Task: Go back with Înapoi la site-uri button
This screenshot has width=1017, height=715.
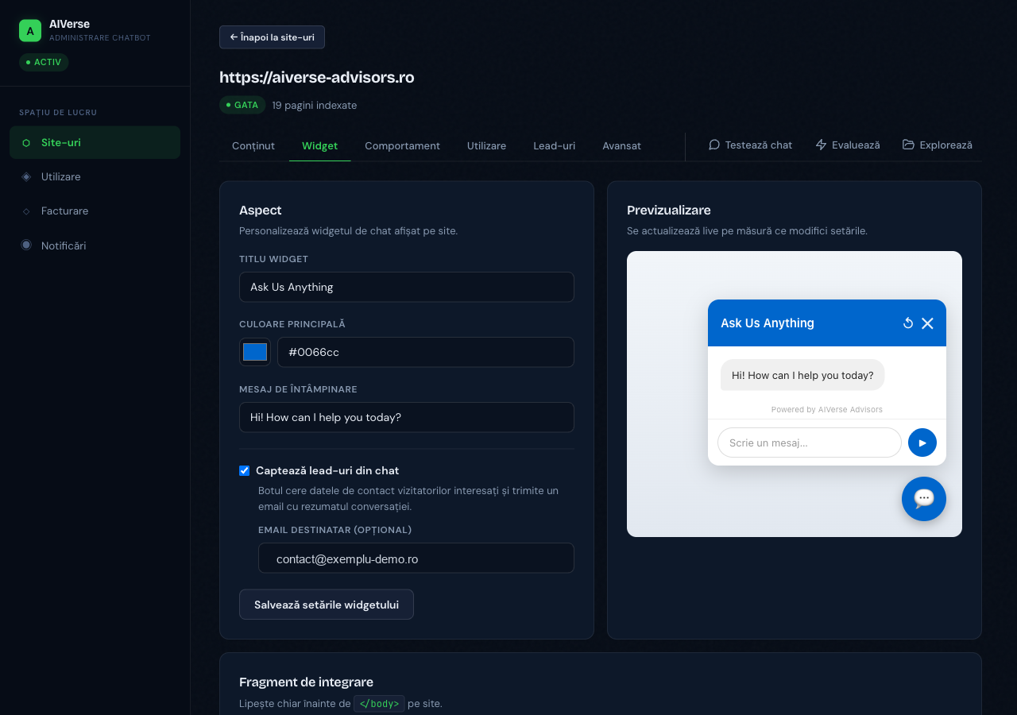Action: [x=272, y=37]
